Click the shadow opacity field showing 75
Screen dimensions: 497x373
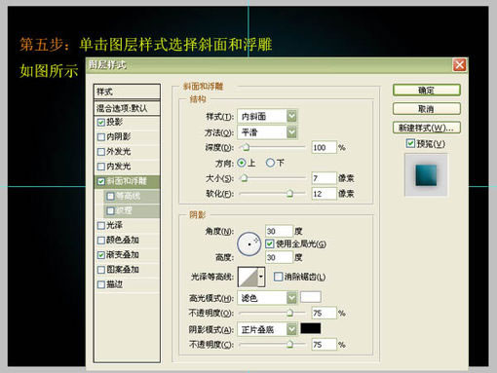(x=324, y=345)
